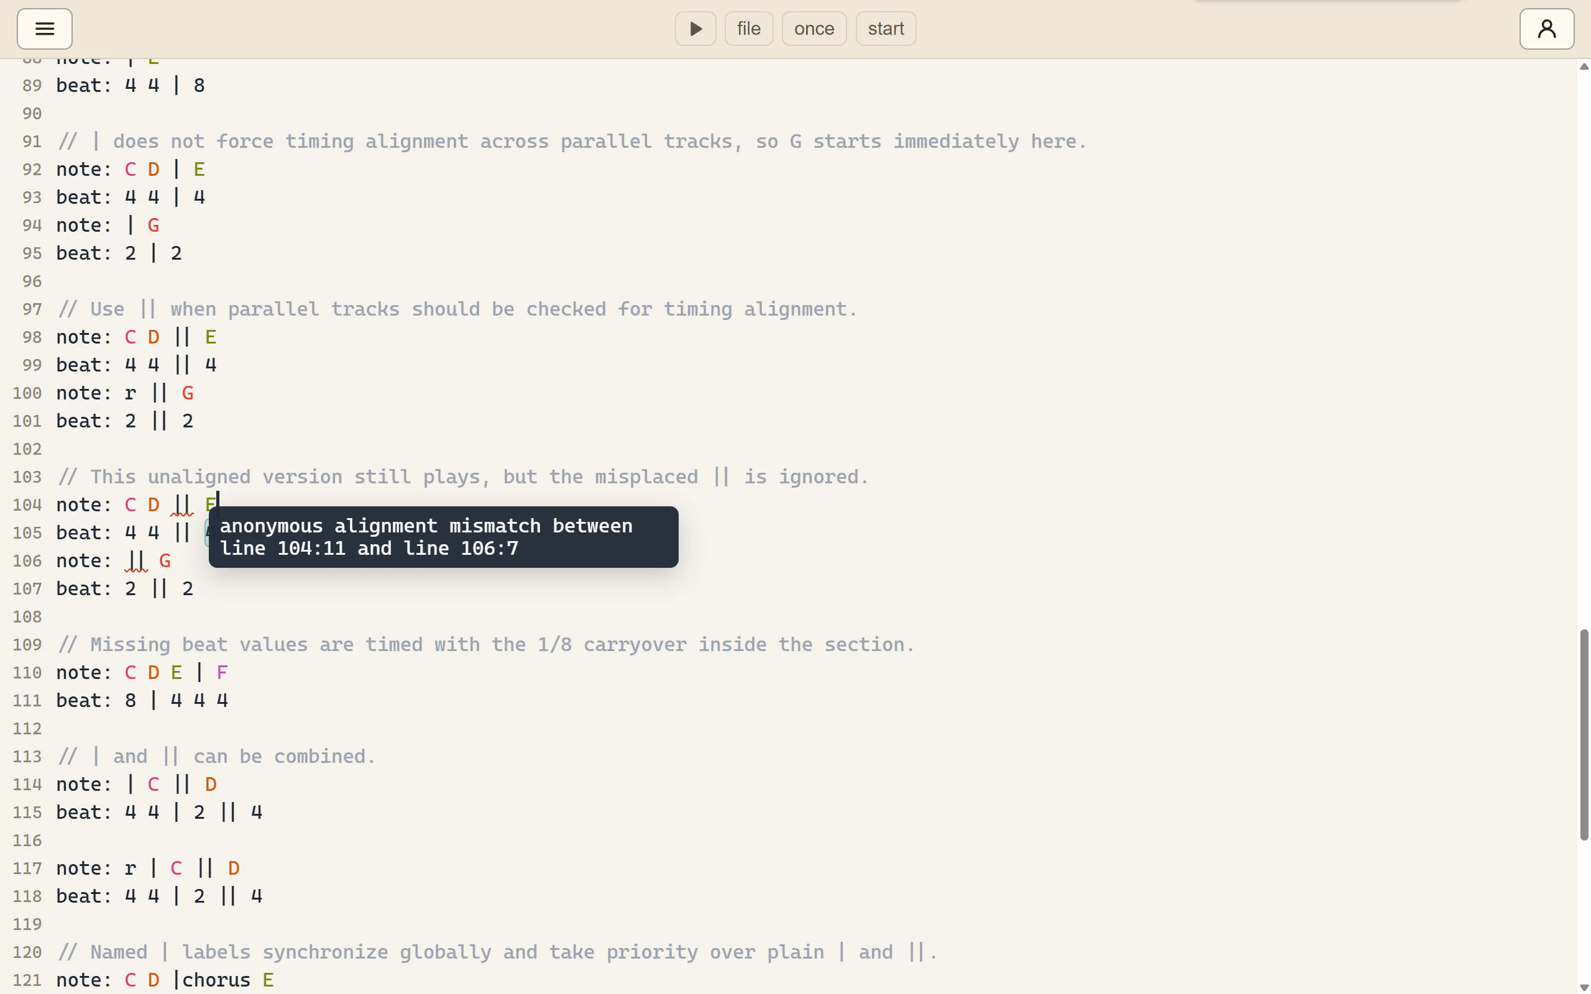
Task: Click the 'start' button
Action: click(x=886, y=29)
